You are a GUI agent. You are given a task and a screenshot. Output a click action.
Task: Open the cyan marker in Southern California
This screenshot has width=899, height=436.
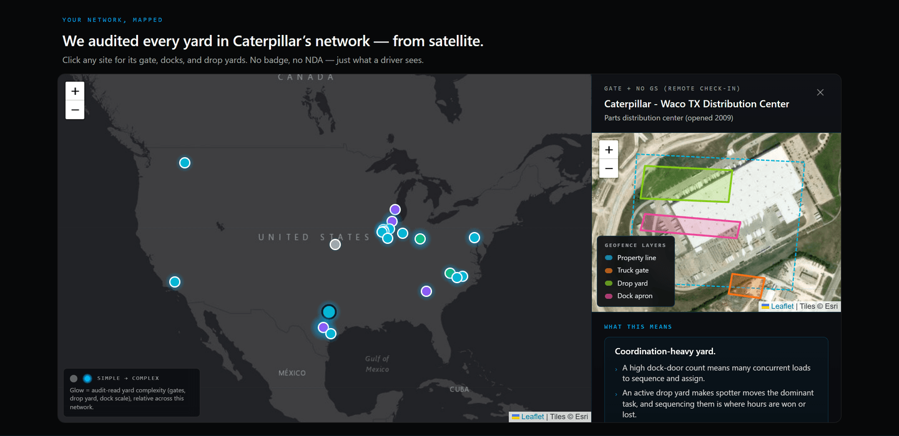(175, 282)
